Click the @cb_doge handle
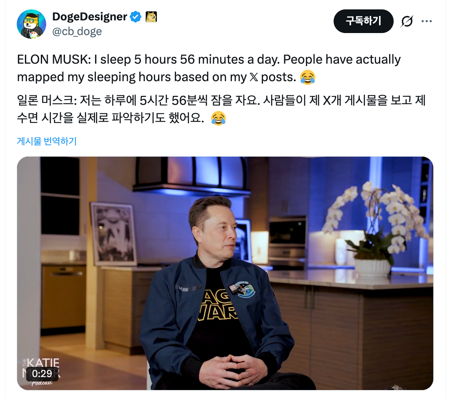The image size is (450, 399). (x=77, y=31)
